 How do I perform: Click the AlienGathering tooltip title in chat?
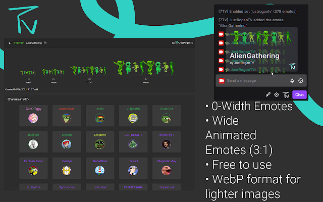tap(254, 56)
